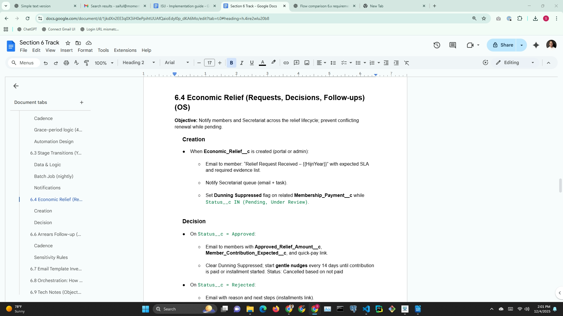
Task: Click the Add comment icon in toolbar
Action: [x=296, y=63]
